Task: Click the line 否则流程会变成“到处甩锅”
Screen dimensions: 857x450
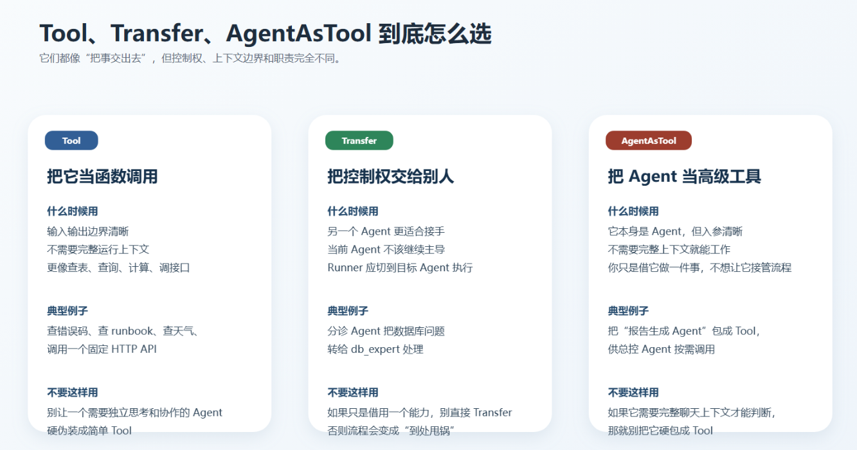Action: click(392, 431)
